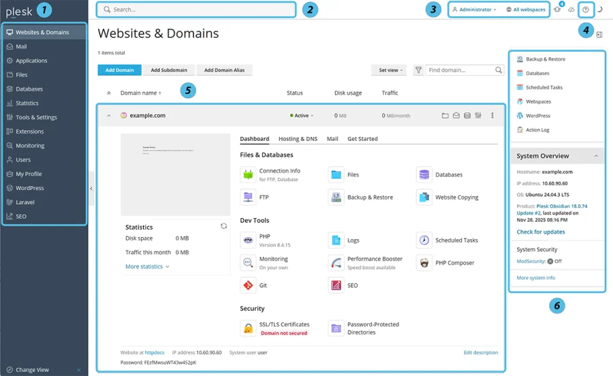The width and height of the screenshot is (613, 376).
Task: Open the Set view dropdown
Action: click(389, 70)
